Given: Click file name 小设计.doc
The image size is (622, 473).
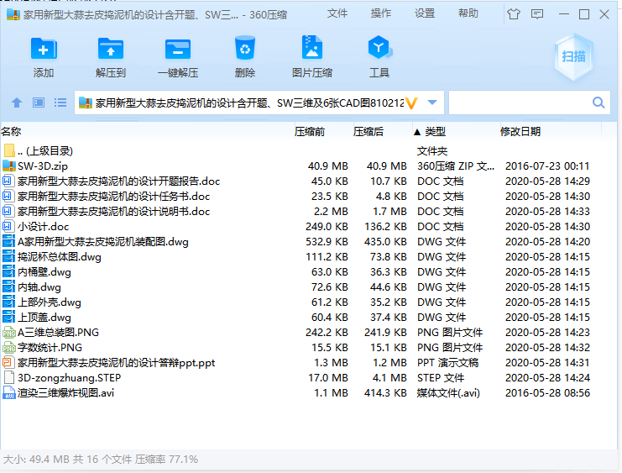Looking at the screenshot, I should tap(44, 226).
